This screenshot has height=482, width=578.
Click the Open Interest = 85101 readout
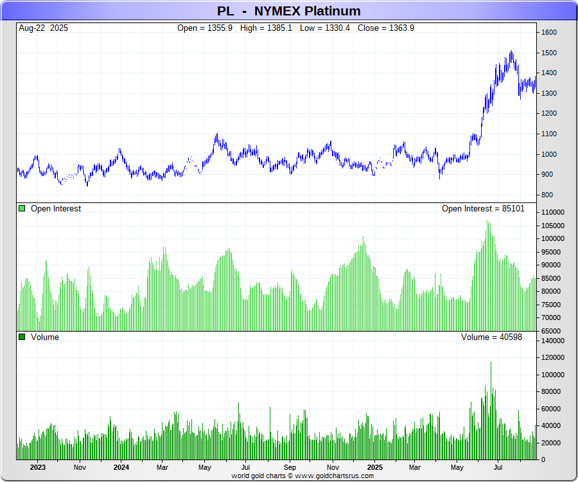point(483,209)
